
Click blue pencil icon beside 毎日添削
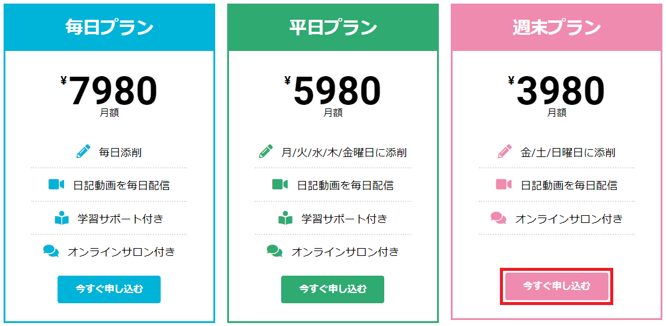pos(83,152)
